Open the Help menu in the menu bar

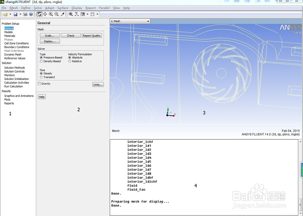coord(127,8)
